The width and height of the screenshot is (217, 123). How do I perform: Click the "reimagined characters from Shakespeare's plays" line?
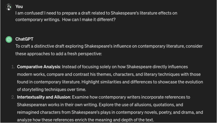click(110, 112)
